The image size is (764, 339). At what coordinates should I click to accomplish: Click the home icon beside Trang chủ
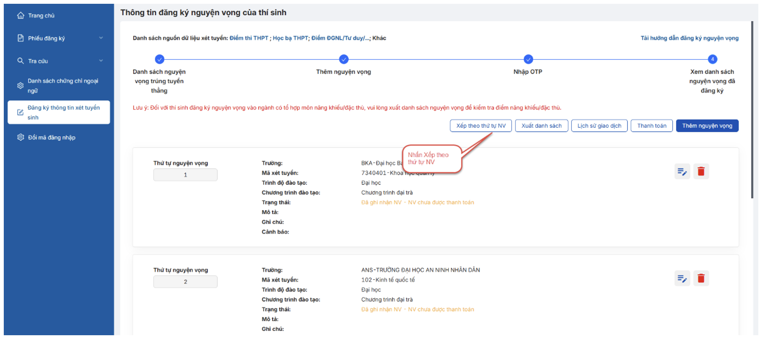[21, 16]
